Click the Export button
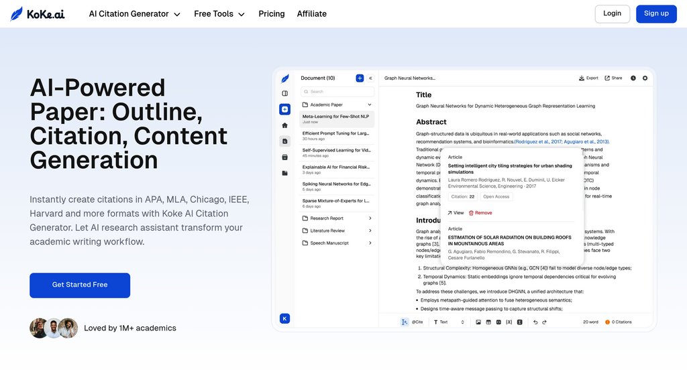The width and height of the screenshot is (687, 386). (588, 78)
